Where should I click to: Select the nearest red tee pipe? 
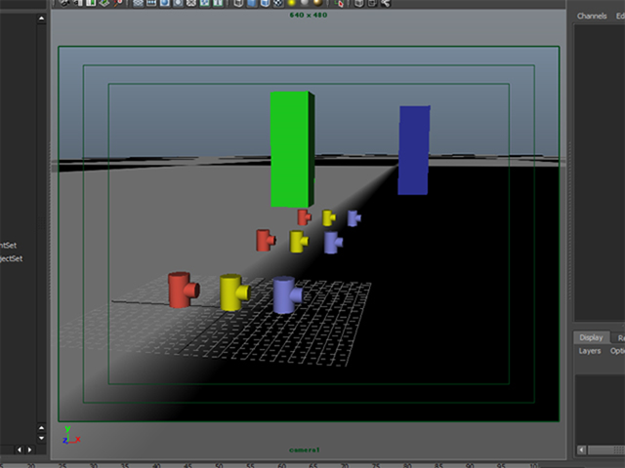183,290
